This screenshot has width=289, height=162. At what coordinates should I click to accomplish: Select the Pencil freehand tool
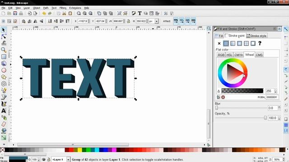click(4, 90)
